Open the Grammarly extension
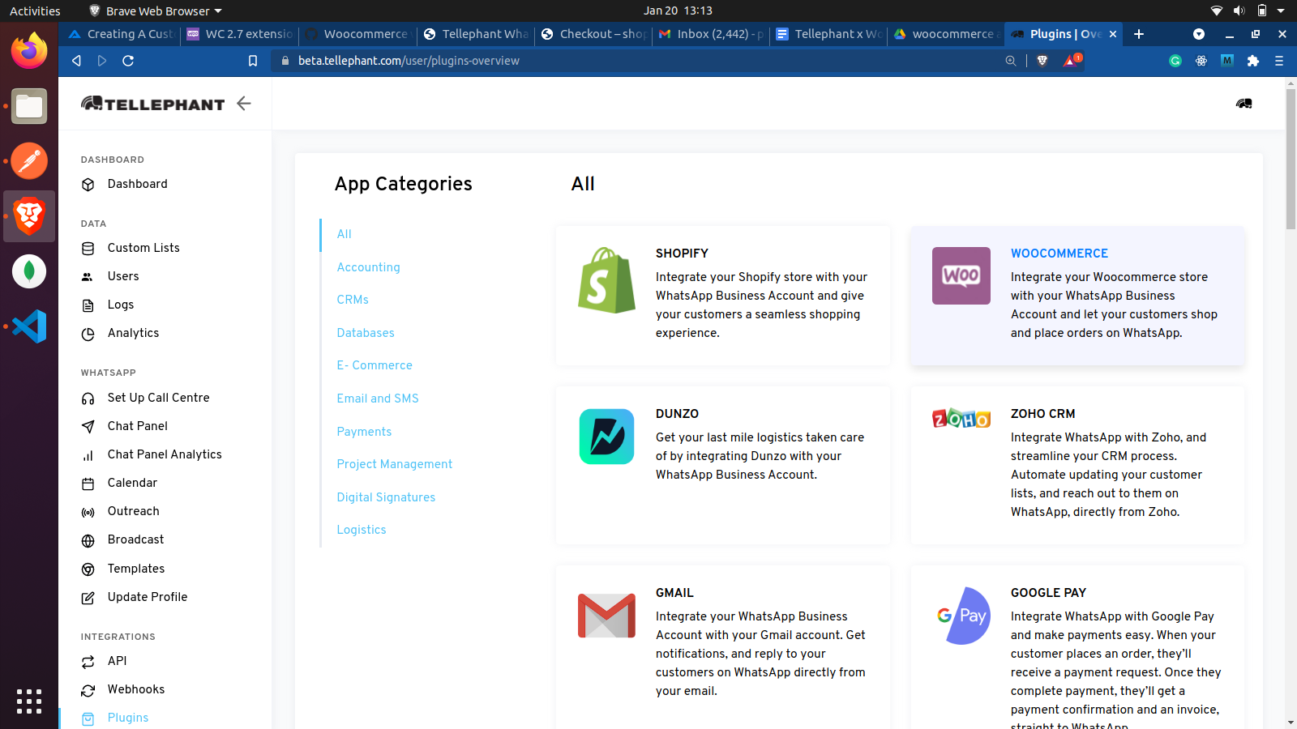Screen dimensions: 1297x729 (x=1175, y=61)
